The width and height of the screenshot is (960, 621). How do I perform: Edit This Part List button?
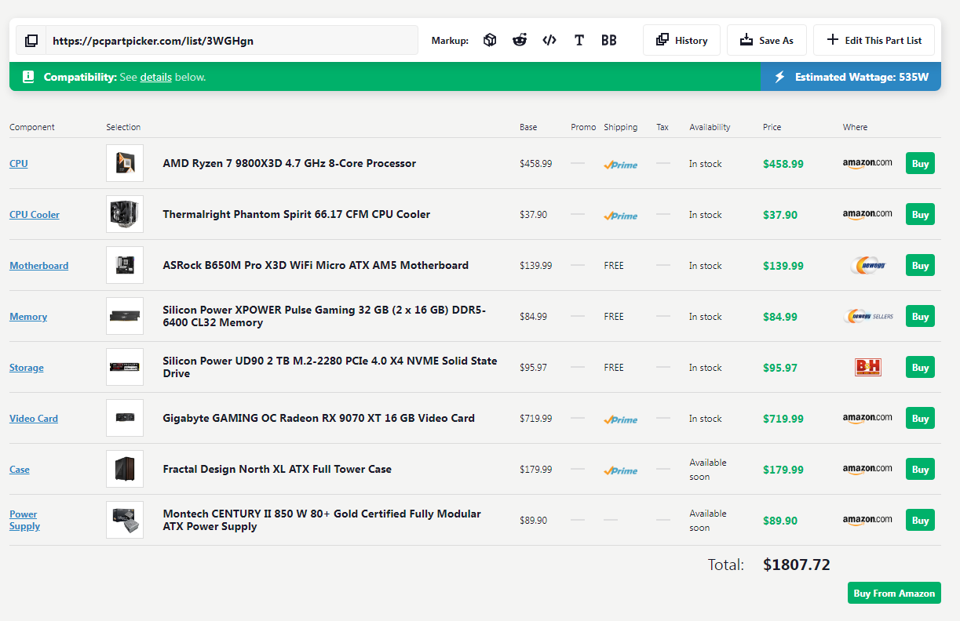pyautogui.click(x=874, y=40)
